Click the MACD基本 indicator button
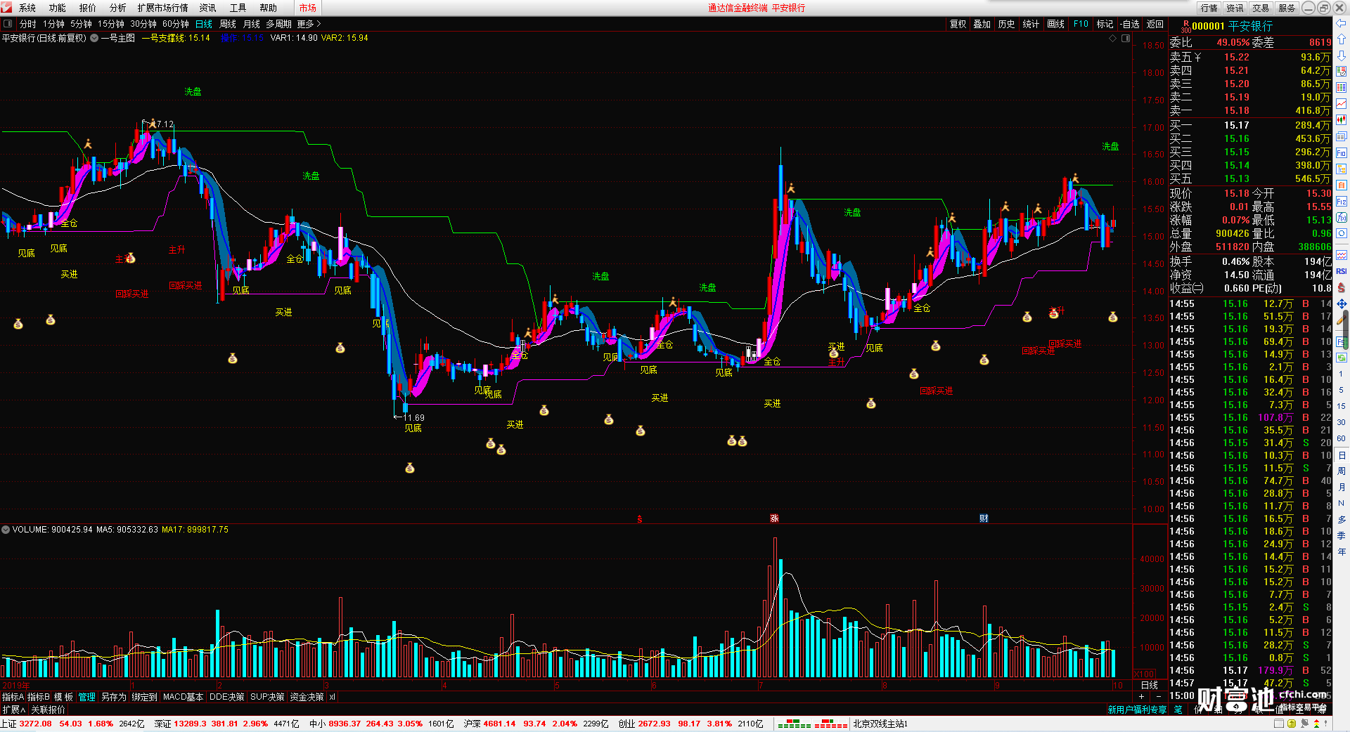1350x732 pixels. (183, 697)
